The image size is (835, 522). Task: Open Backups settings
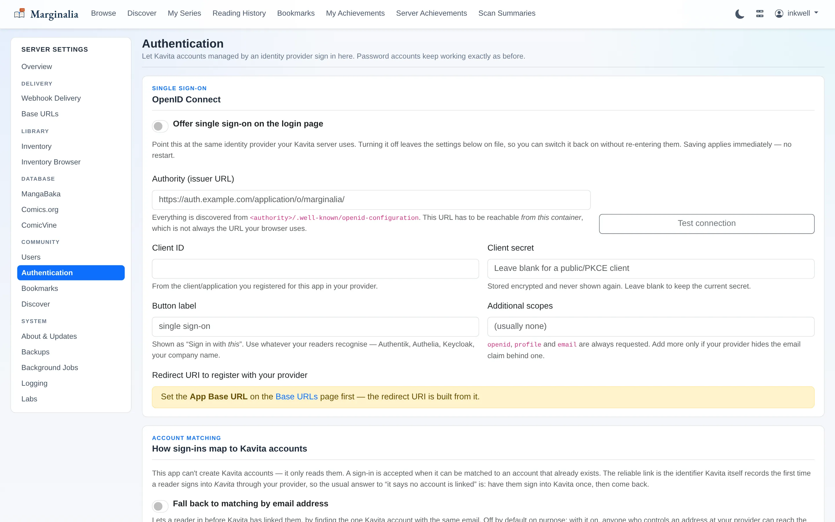71,352
